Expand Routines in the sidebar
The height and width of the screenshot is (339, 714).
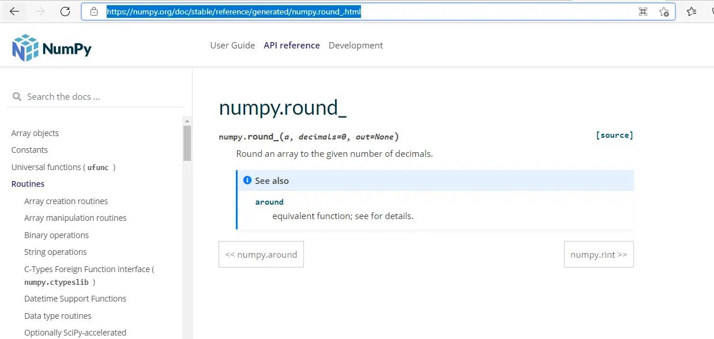[x=28, y=184]
